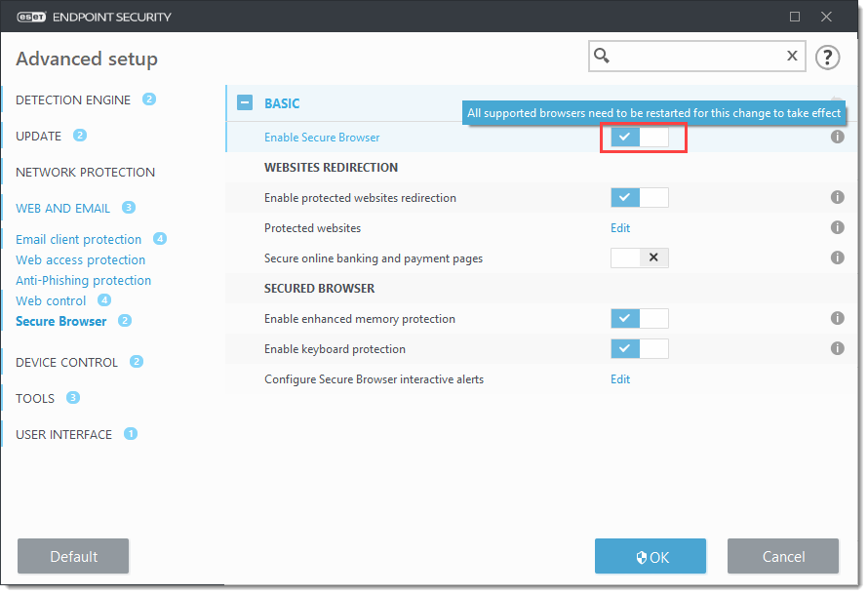Select Web access protection
The image size is (868, 595).
80,260
